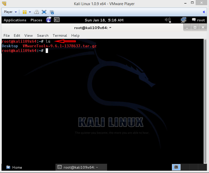This screenshot has width=209, height=173.
Task: Click the VMwareTools-9.6.1-1378637.tar.gz filename
Action: tap(60, 46)
